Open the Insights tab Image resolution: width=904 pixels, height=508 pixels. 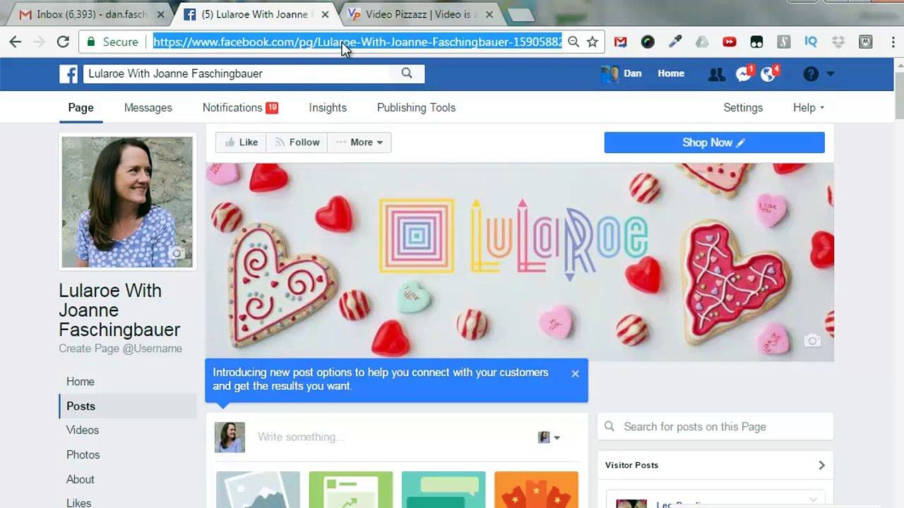[328, 108]
